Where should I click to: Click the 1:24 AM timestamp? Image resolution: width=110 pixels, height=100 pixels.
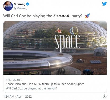9,97
